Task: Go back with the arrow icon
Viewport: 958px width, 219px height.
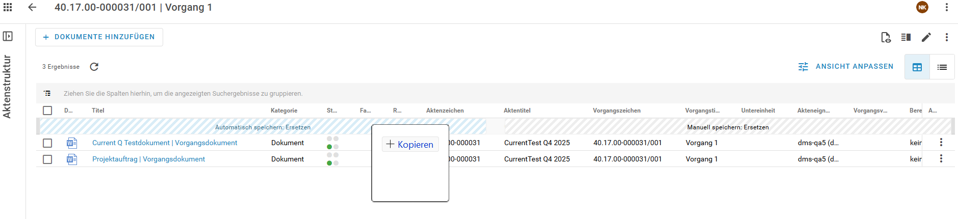Action: click(x=32, y=7)
